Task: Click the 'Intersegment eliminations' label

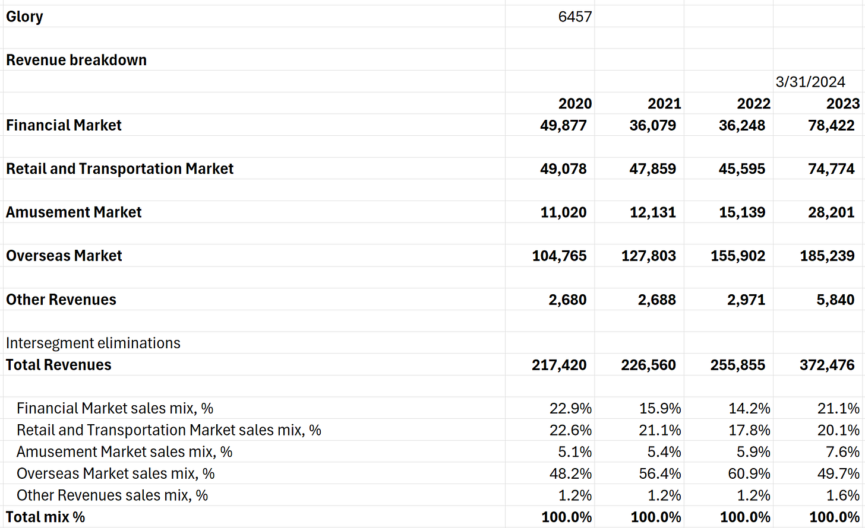Action: 93,343
